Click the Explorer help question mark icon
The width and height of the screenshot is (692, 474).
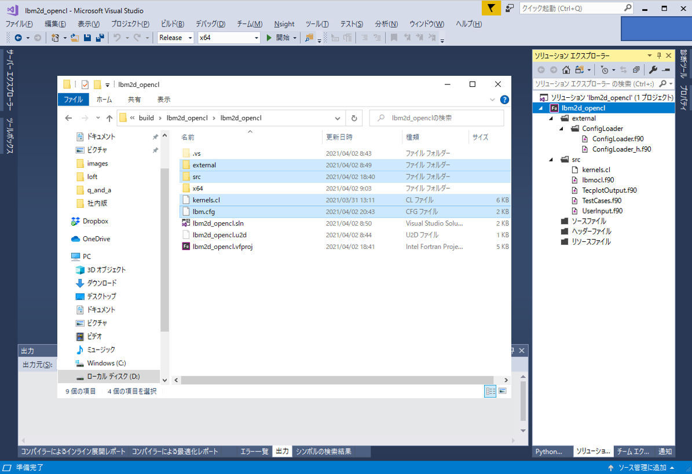[504, 100]
